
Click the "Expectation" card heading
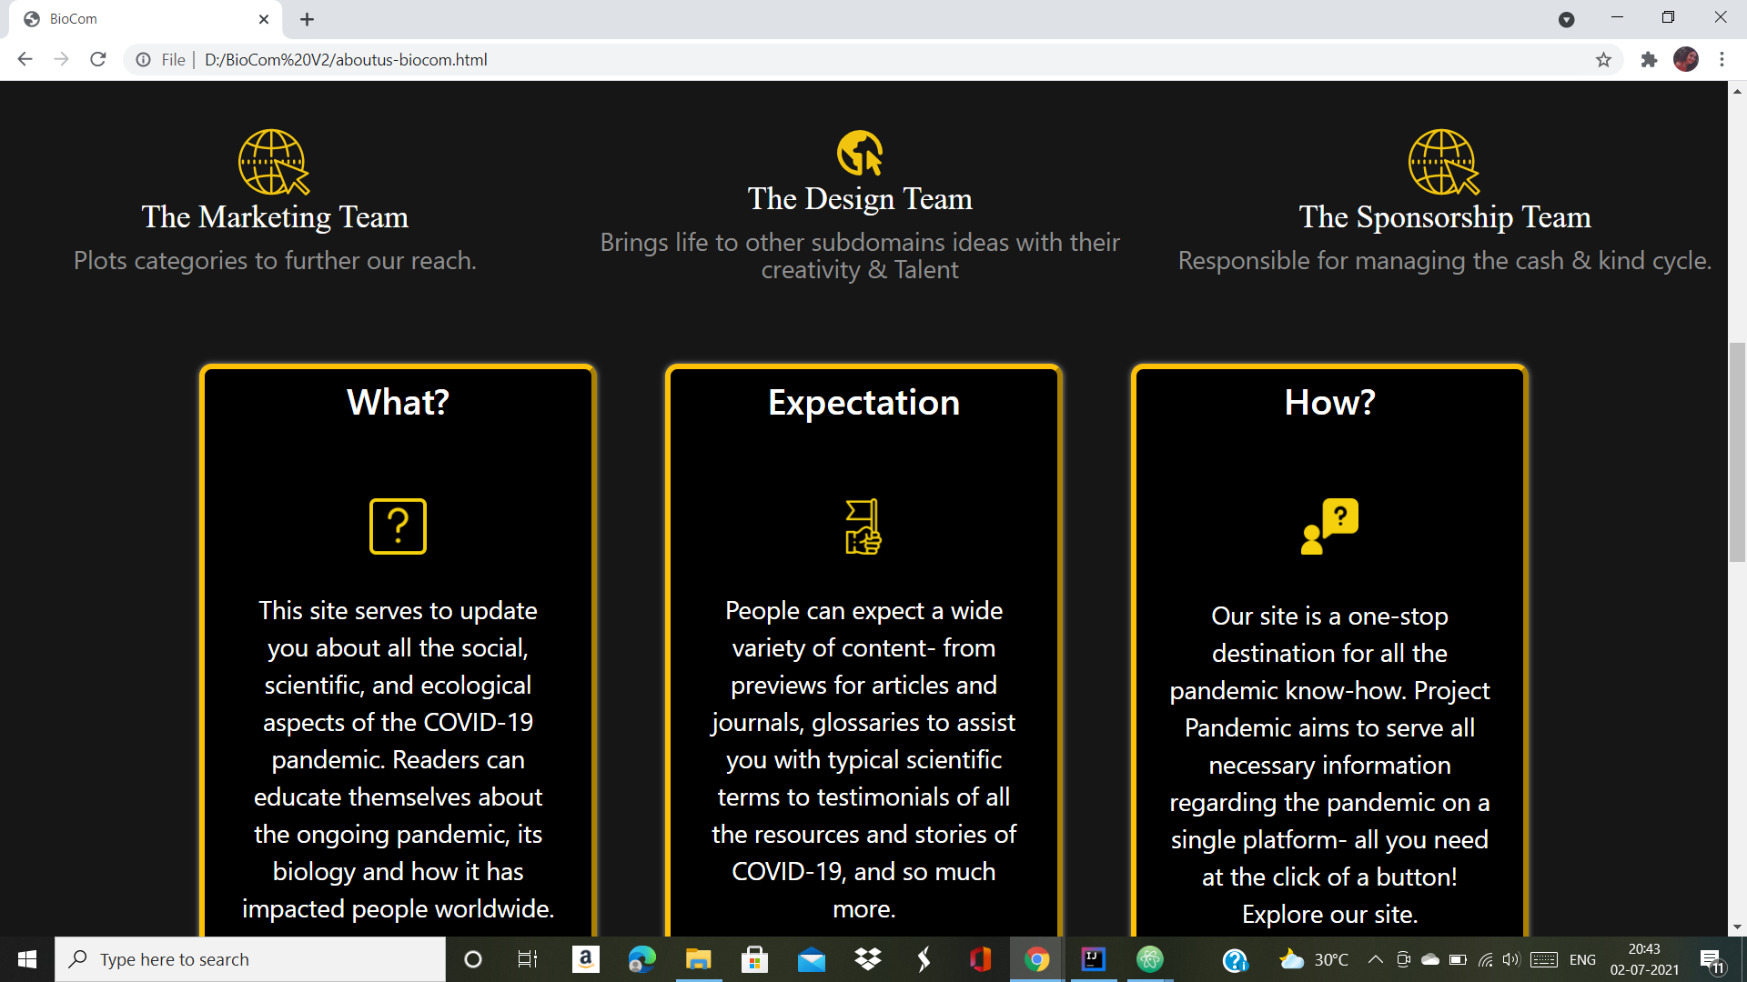863,402
